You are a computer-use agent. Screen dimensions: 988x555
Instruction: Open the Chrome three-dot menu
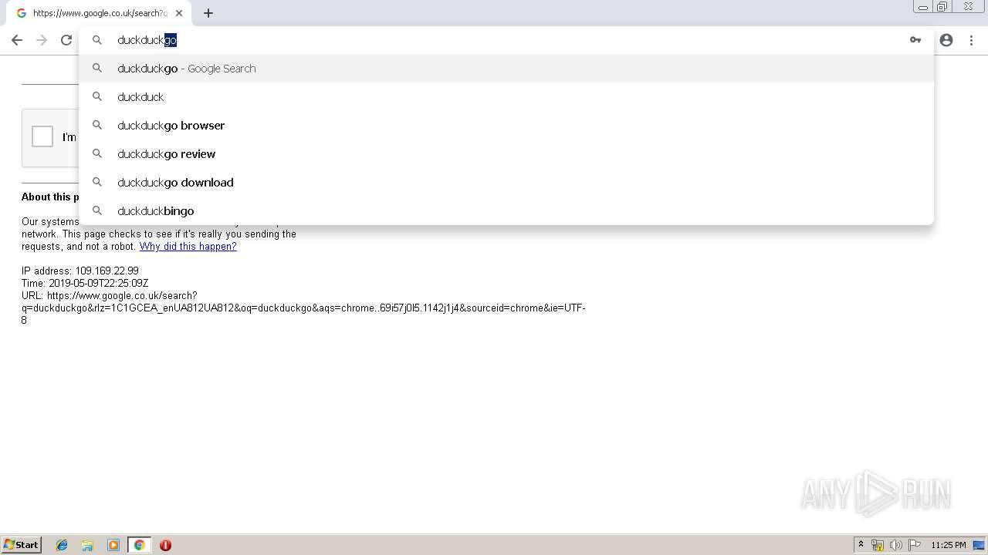tap(972, 40)
